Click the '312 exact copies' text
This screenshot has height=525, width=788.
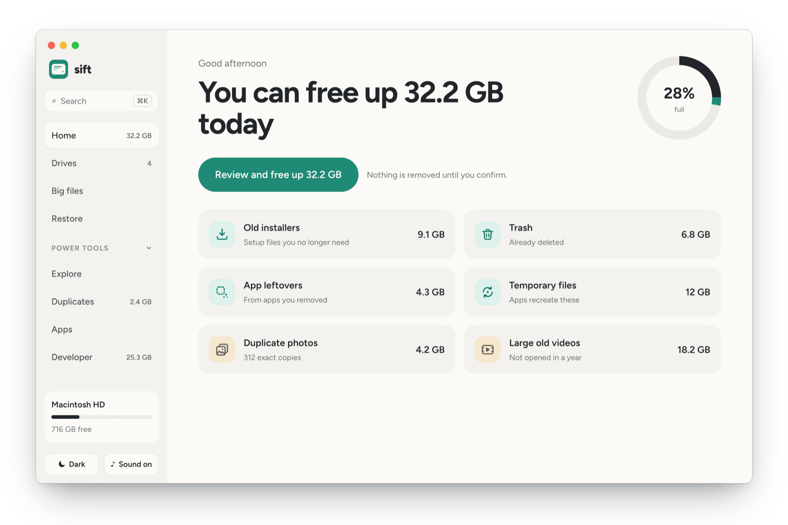pos(272,358)
